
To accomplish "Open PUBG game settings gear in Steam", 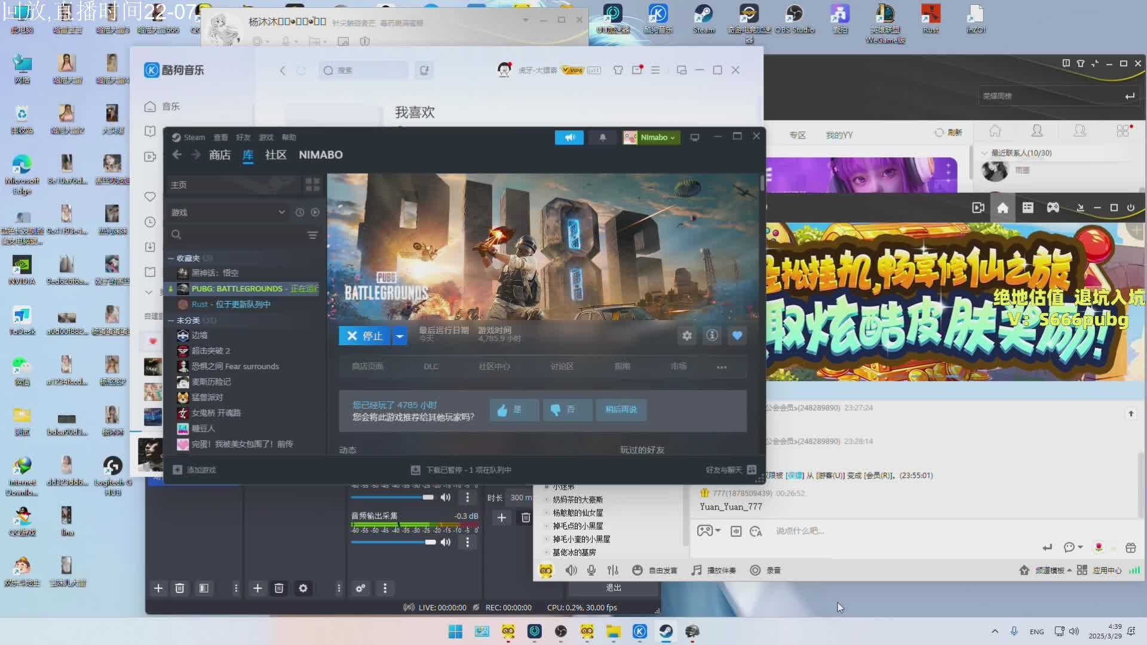I will pyautogui.click(x=687, y=336).
